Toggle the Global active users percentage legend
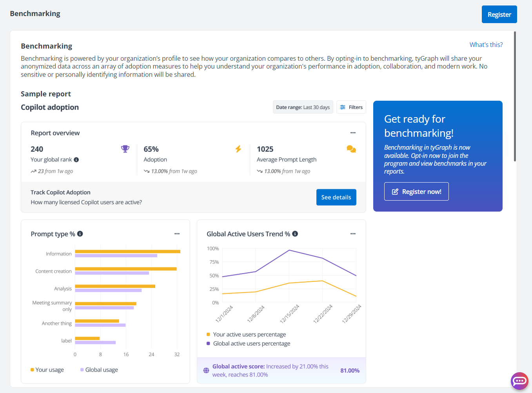 [251, 343]
